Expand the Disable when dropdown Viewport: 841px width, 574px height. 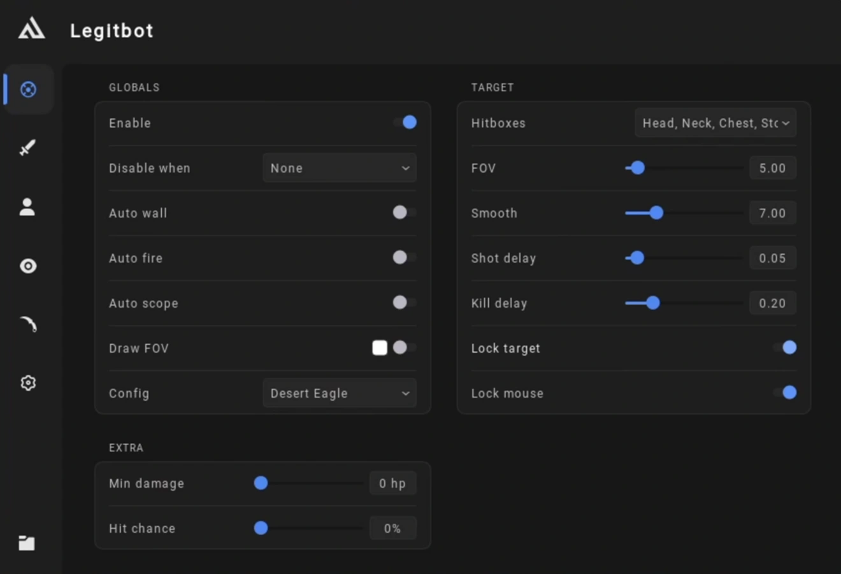340,168
